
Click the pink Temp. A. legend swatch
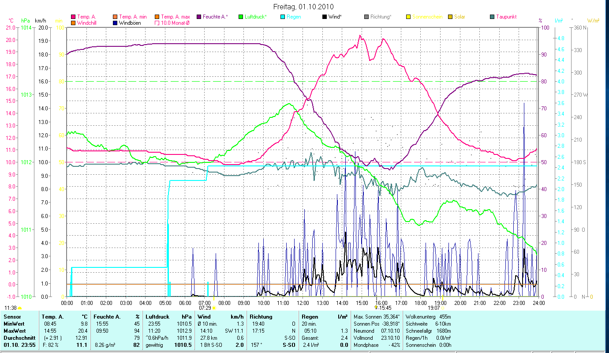tap(73, 17)
